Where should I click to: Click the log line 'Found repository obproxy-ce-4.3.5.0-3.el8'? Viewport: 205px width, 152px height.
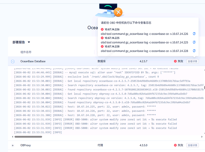point(102,102)
